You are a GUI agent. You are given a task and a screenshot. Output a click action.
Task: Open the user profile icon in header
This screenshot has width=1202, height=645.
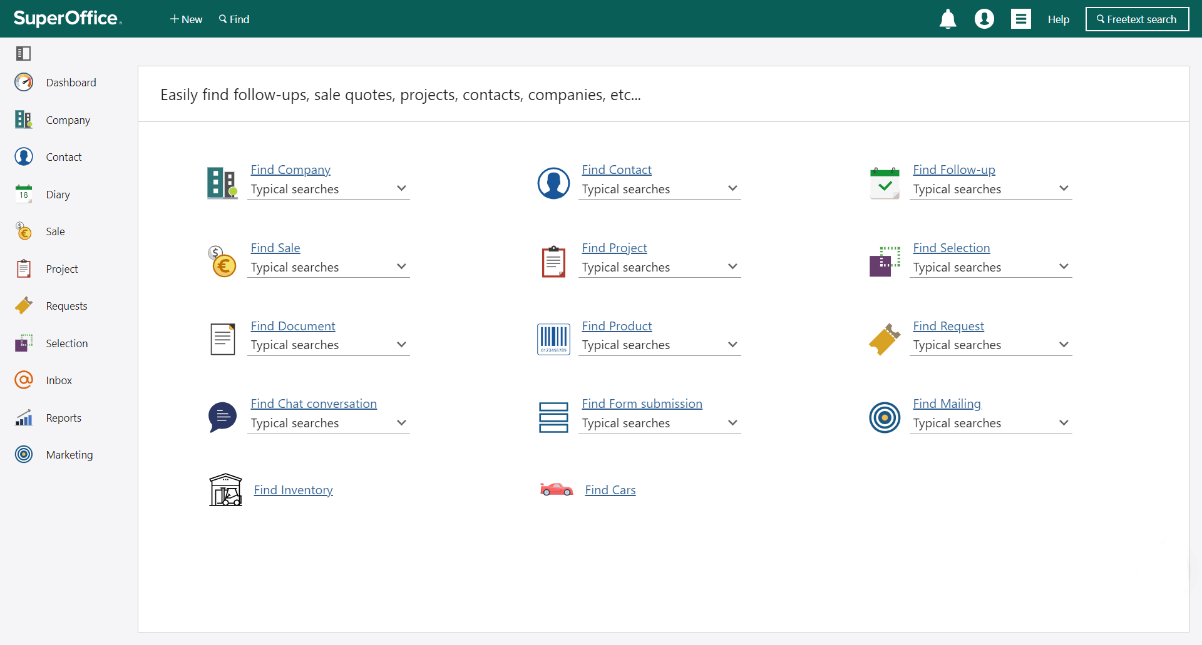click(x=984, y=19)
